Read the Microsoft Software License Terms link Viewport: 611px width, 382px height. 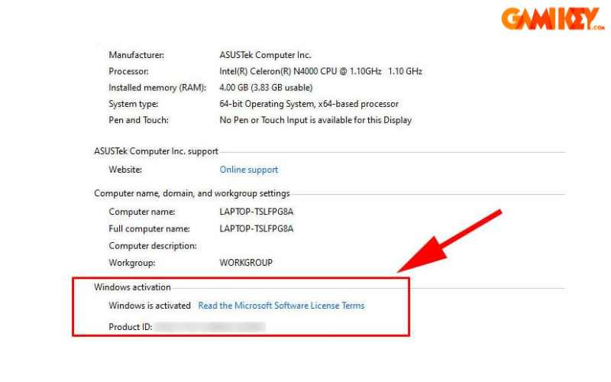(281, 306)
